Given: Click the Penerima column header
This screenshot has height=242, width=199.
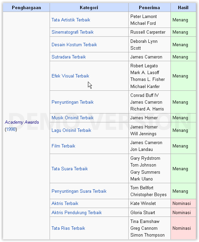Looking at the screenshot, I should pos(149,7).
